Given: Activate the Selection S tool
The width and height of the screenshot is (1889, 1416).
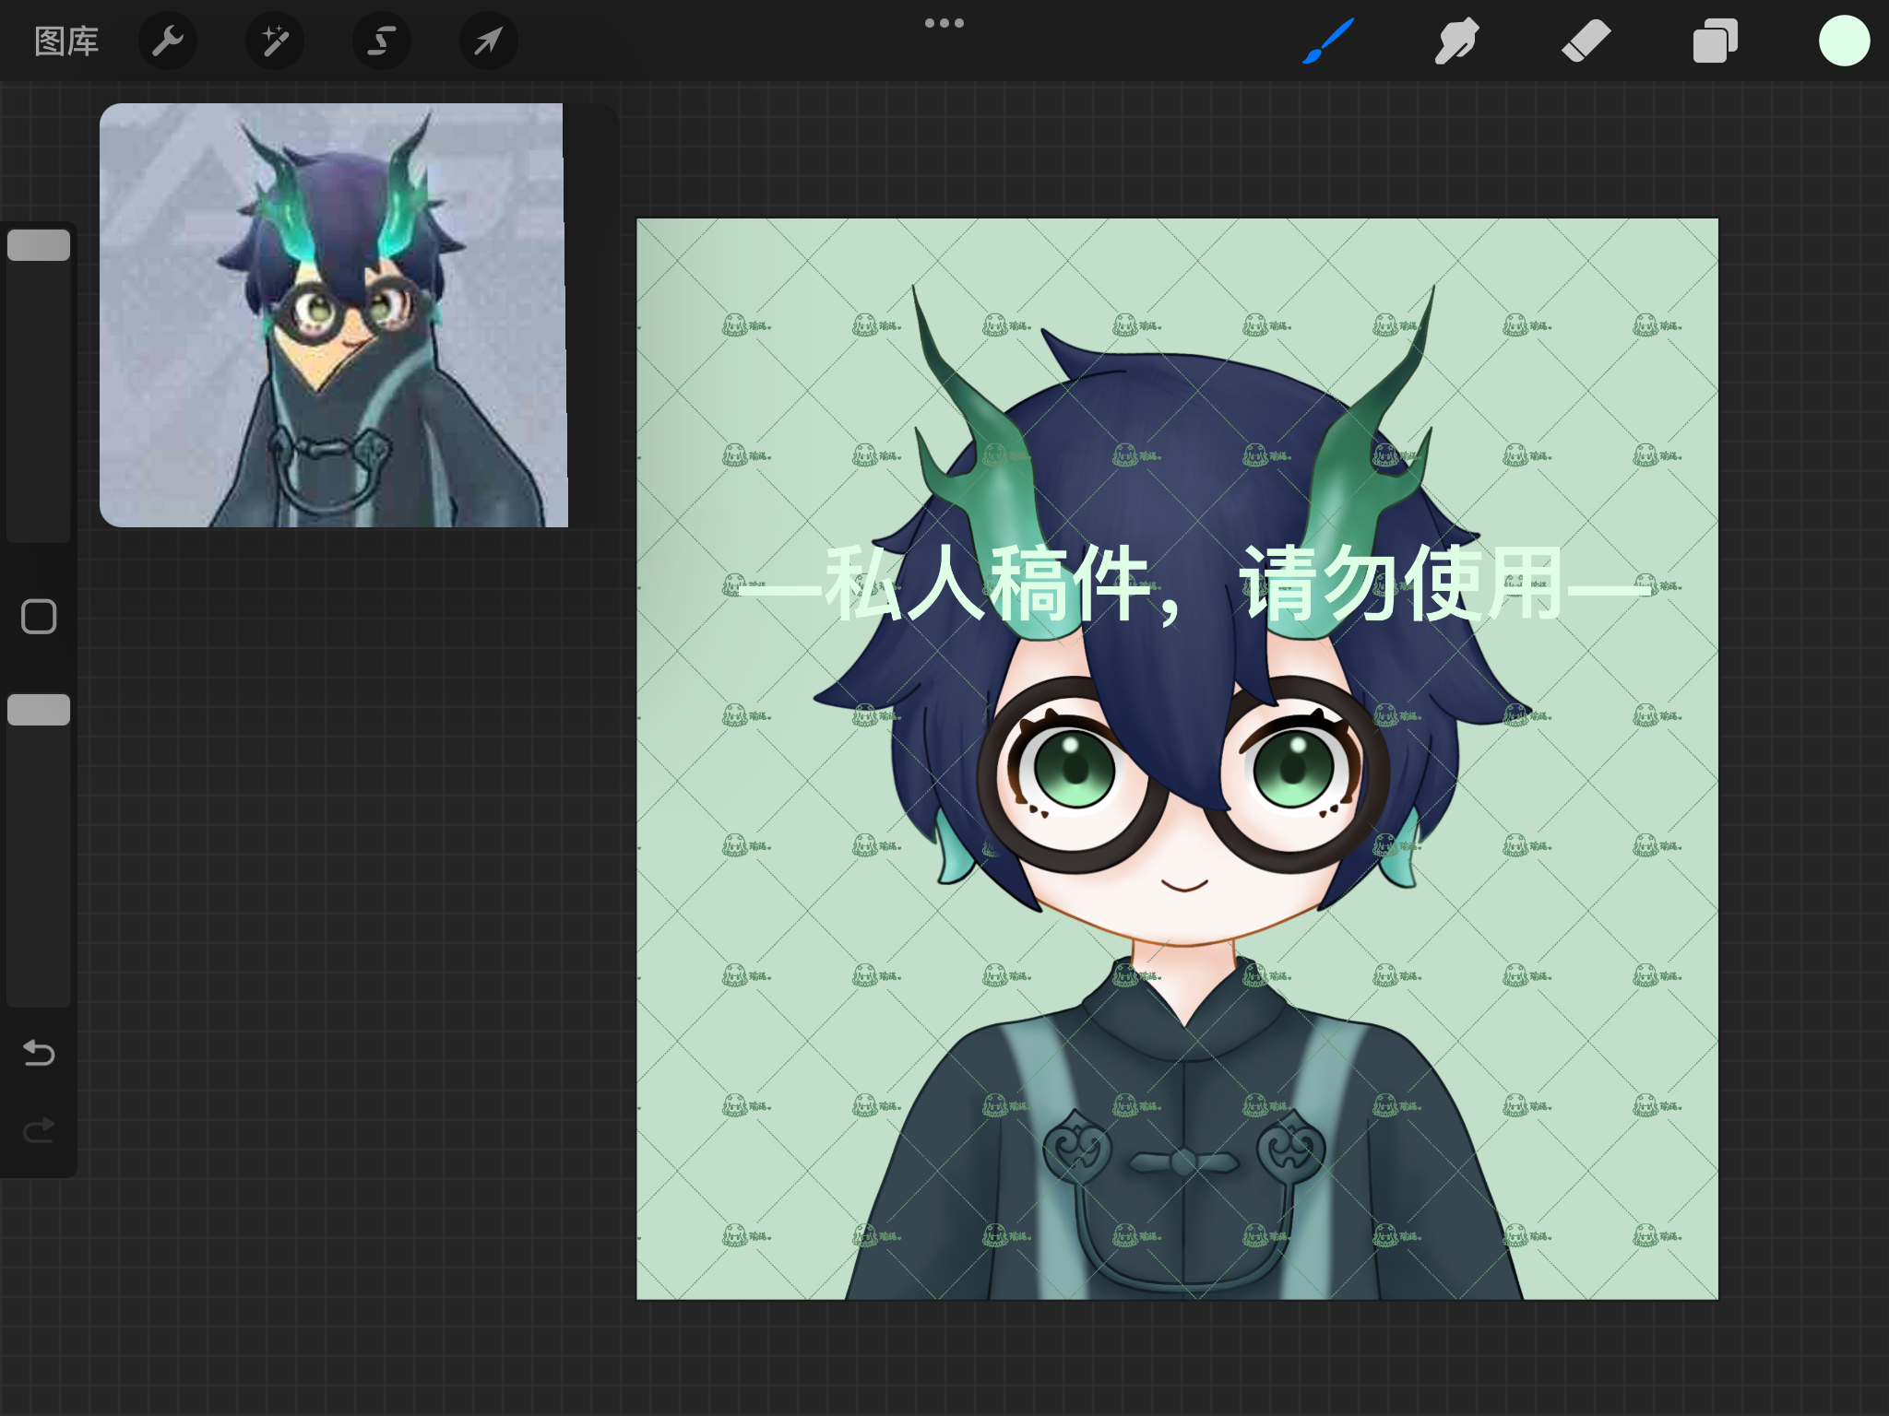Looking at the screenshot, I should coord(382,41).
